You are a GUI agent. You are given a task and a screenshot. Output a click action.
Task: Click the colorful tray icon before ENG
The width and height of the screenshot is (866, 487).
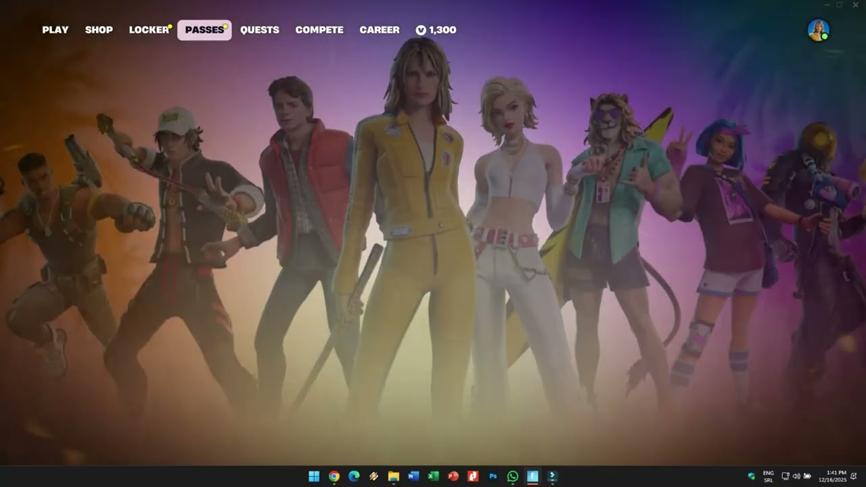[751, 476]
